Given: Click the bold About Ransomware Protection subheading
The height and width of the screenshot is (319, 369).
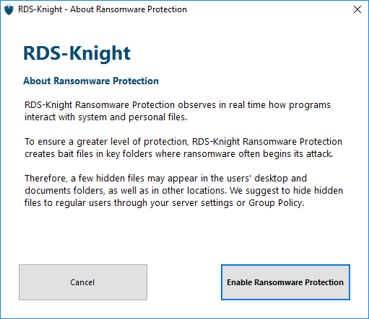Looking at the screenshot, I should point(91,81).
